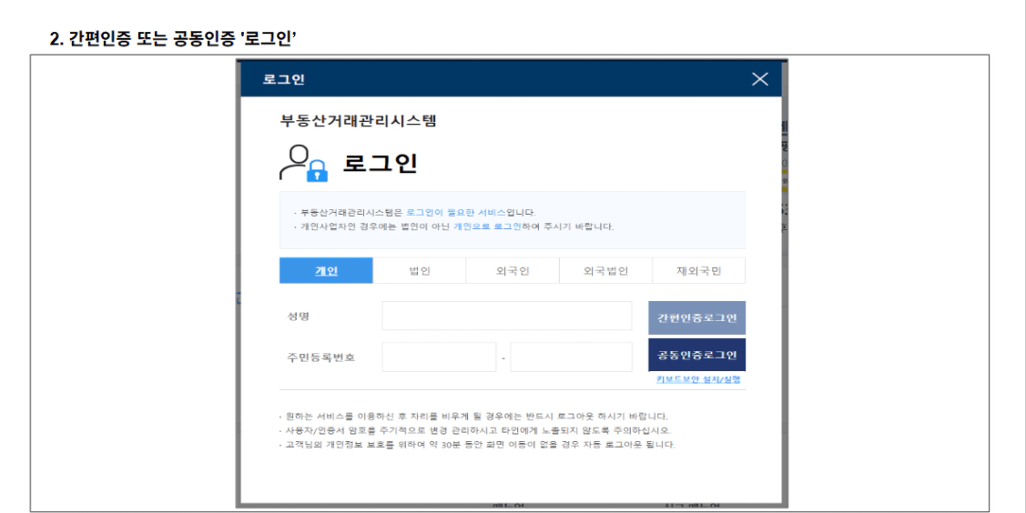Click the 로그인 title in the dialog header
This screenshot has height=513, width=1026.
[284, 79]
